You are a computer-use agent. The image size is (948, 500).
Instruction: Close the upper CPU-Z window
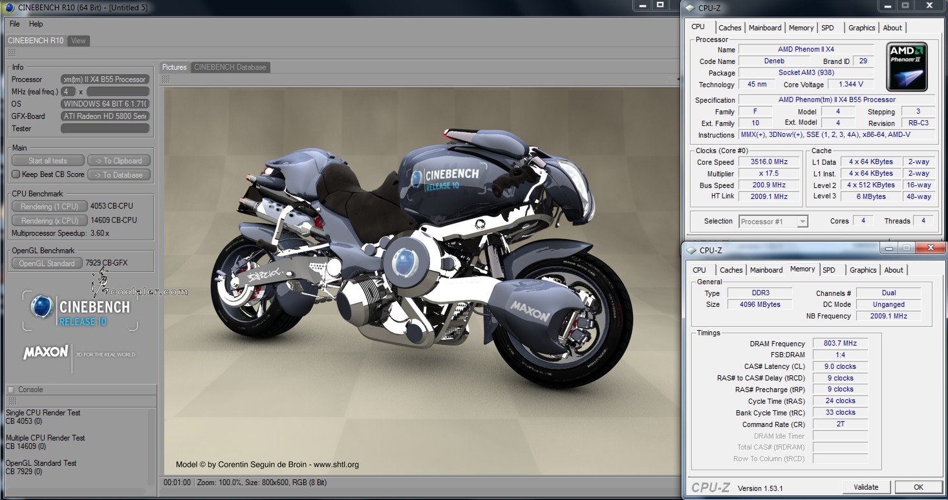(x=929, y=5)
